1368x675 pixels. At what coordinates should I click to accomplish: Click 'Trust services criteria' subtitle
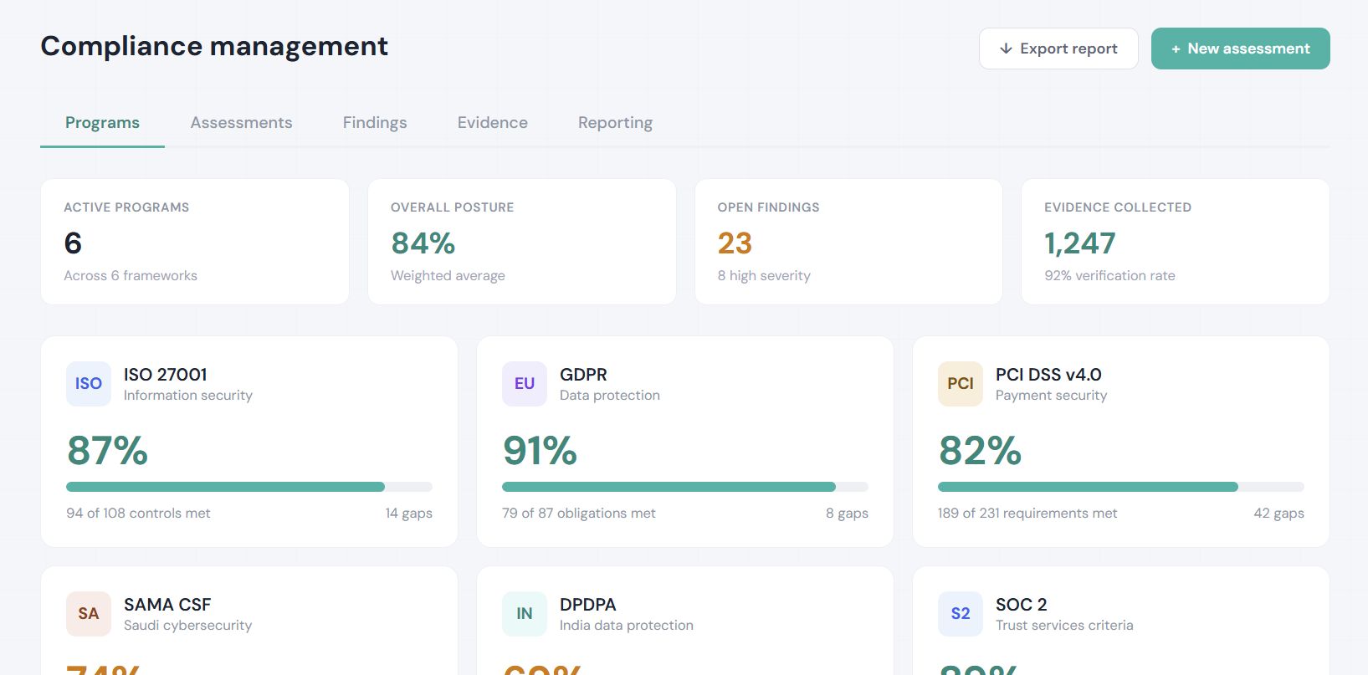click(1064, 626)
